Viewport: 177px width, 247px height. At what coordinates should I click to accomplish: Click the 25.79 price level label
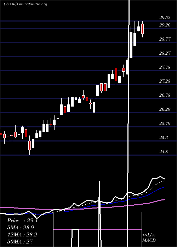pos(165,123)
